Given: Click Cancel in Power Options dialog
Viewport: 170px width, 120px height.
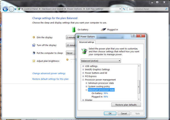Looking at the screenshot, I should coord(124,113).
